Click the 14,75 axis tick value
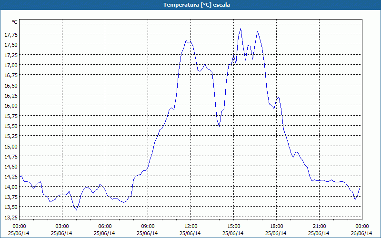Screen dimensions: 381x238 (11, 157)
